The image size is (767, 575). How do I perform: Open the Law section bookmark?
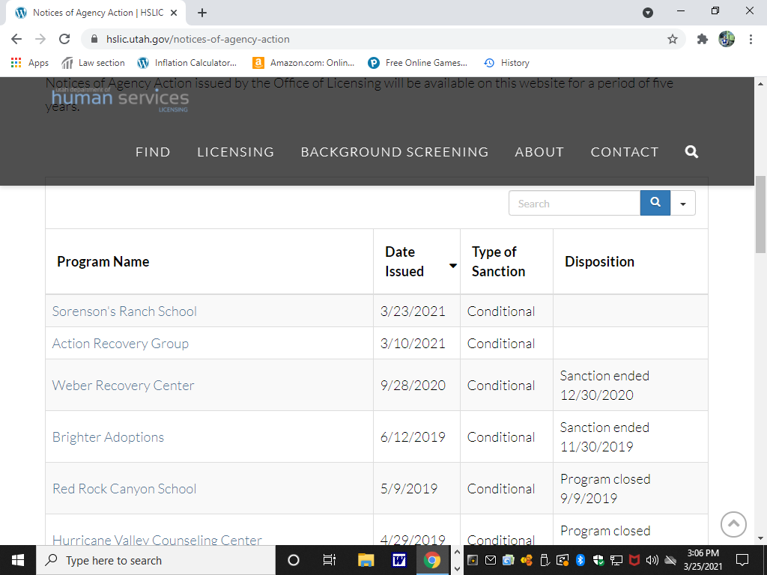pos(93,63)
